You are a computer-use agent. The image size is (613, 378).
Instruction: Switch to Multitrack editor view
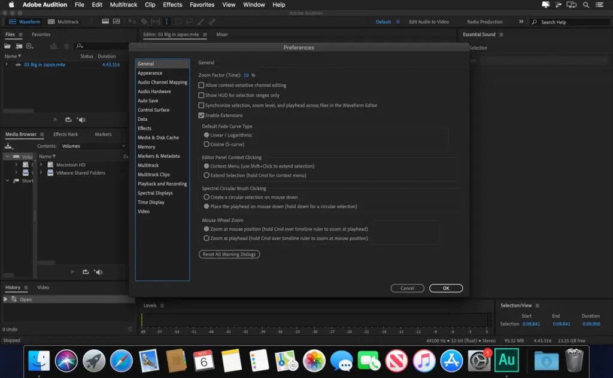[x=66, y=22]
